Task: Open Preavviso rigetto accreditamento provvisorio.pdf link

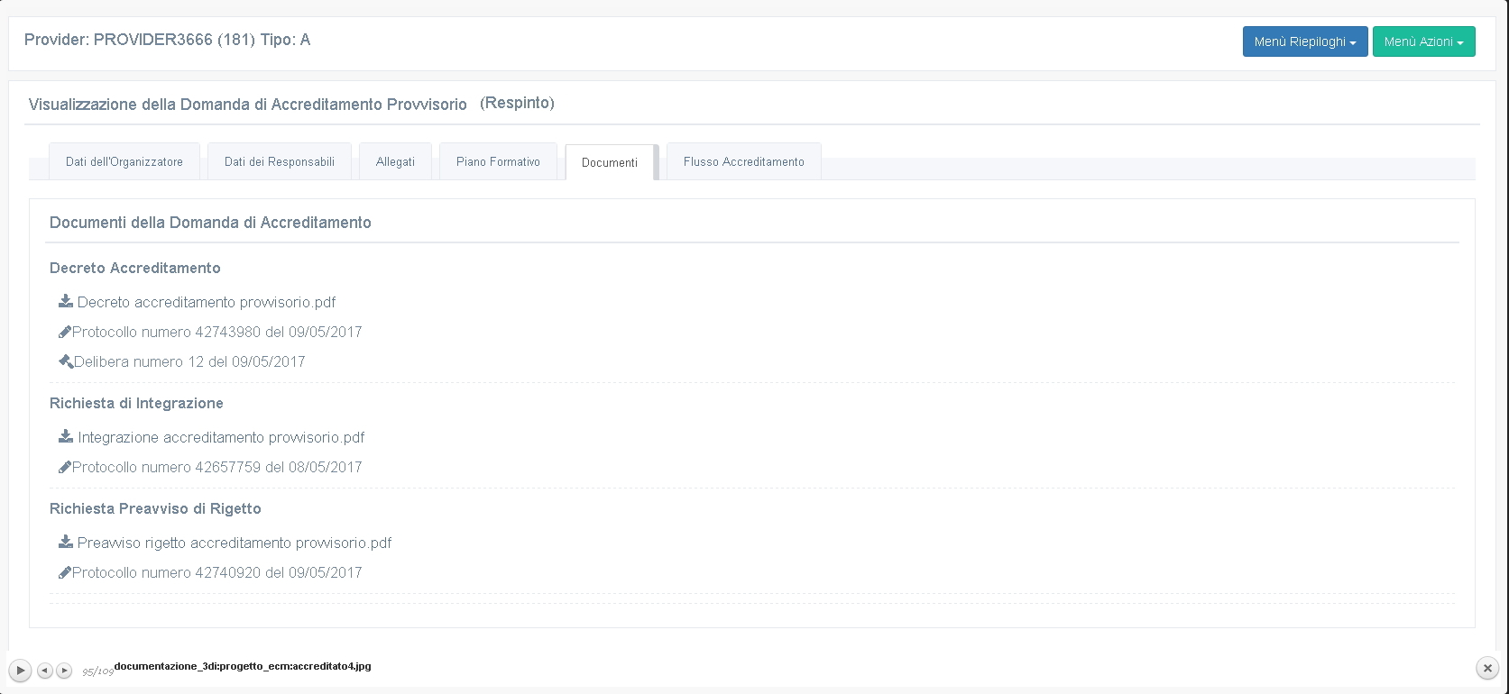Action: 235,543
